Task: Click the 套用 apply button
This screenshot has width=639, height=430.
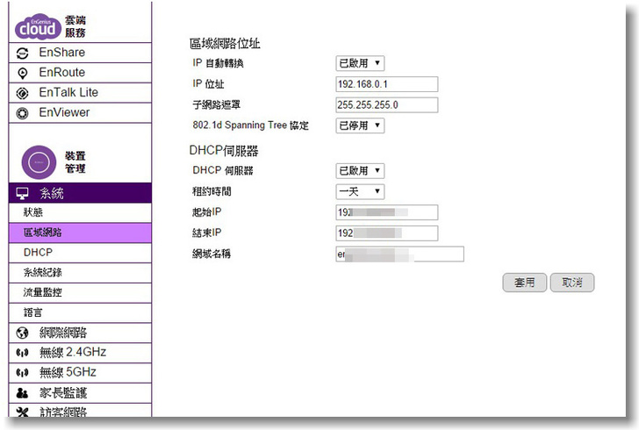Action: (525, 283)
